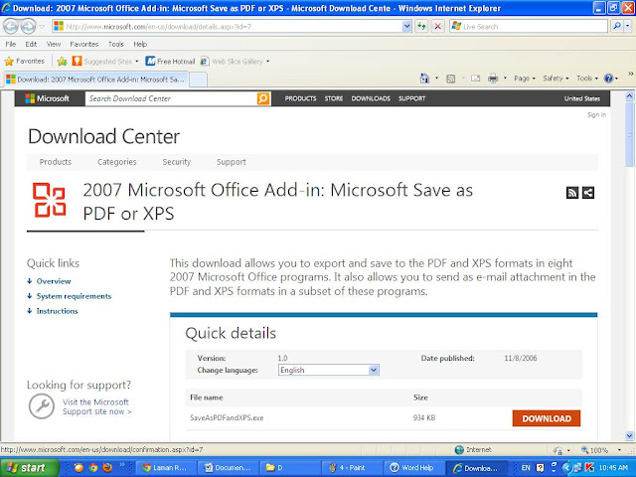Click the Microsoft logo in site header

coord(47,98)
